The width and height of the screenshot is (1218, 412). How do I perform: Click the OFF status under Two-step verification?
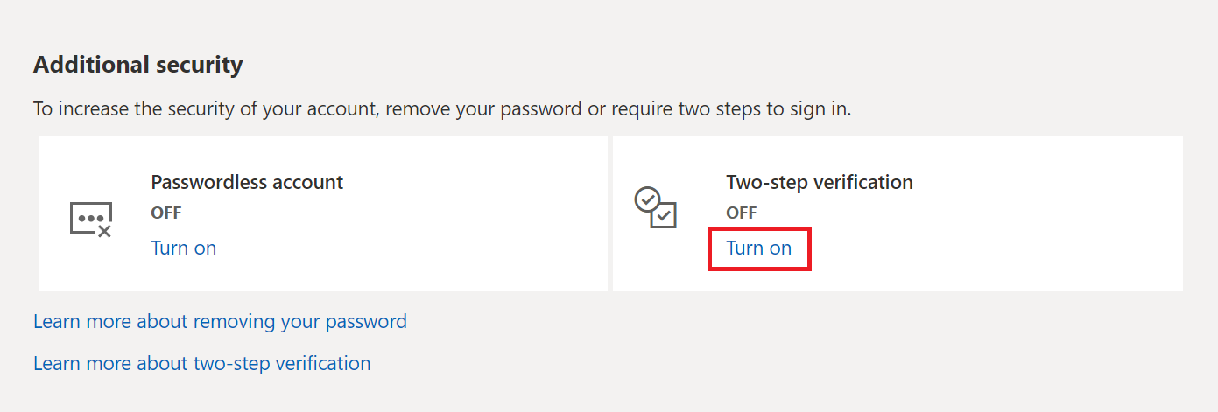pyautogui.click(x=742, y=213)
